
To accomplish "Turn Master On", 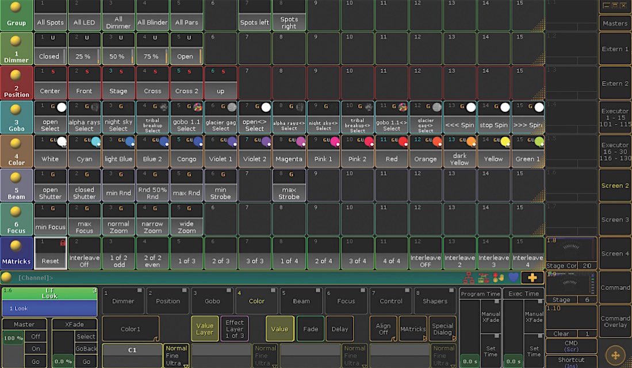I will point(36,348).
